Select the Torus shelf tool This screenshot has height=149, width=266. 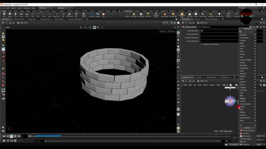tap(21, 15)
